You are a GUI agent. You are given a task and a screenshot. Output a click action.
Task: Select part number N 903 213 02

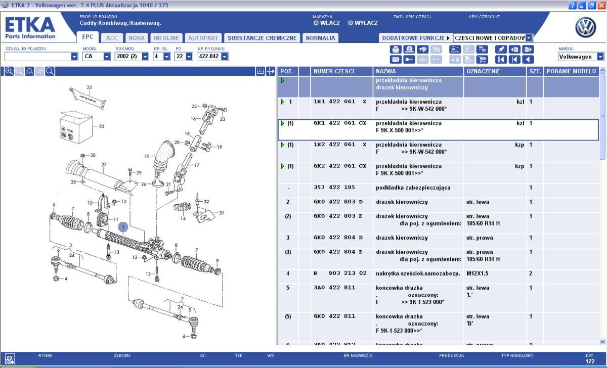pos(339,273)
